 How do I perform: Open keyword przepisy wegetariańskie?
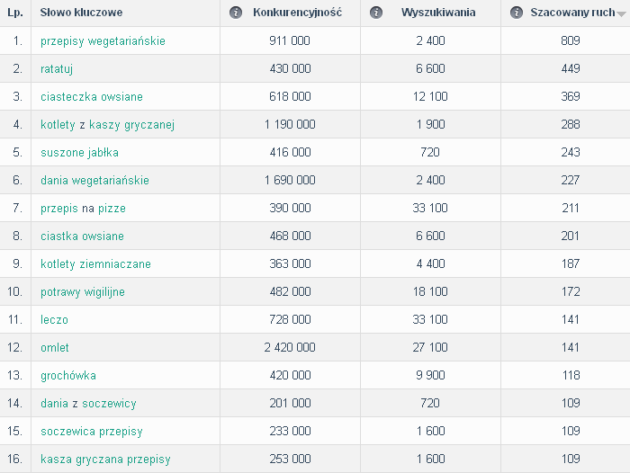click(x=103, y=41)
